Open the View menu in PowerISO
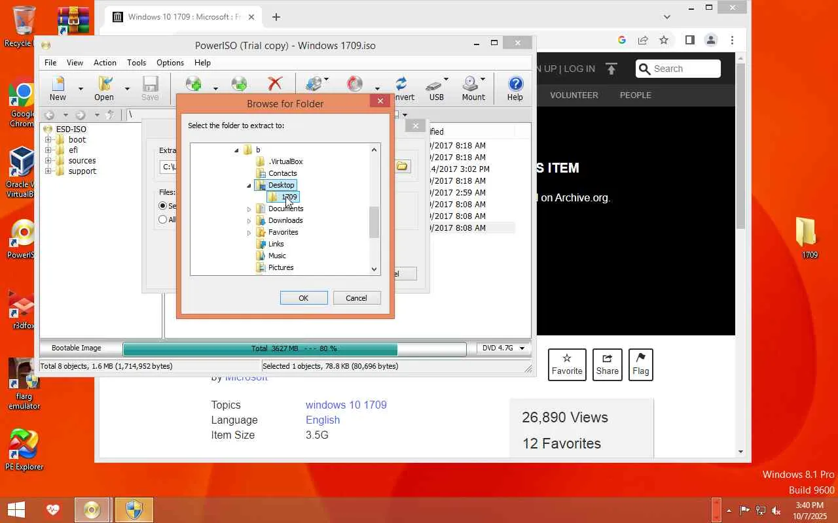 tap(75, 63)
